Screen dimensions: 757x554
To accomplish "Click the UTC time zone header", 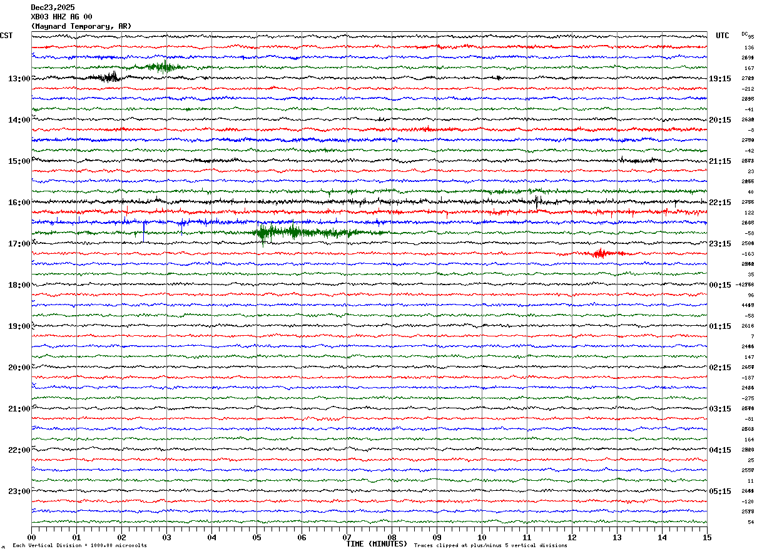I will point(722,36).
